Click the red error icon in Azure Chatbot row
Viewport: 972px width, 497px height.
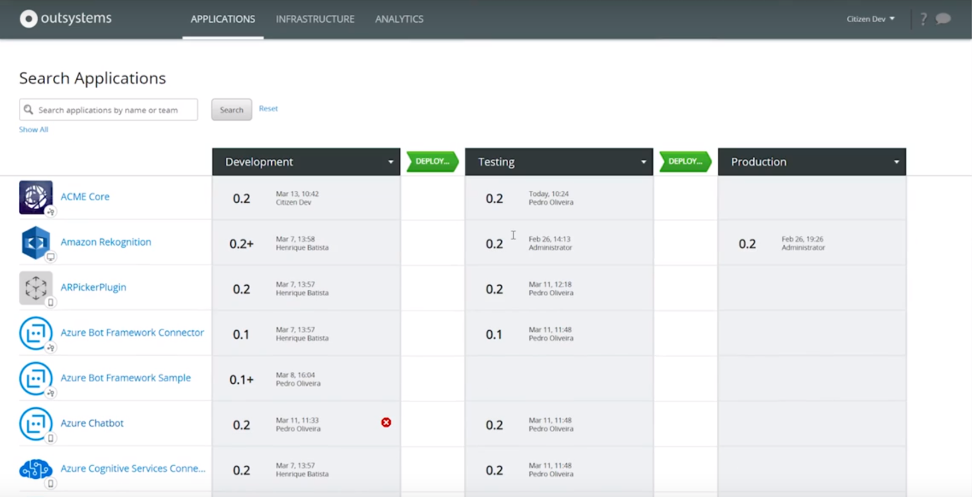pyautogui.click(x=386, y=422)
